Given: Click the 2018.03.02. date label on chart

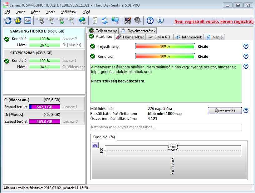Looking at the screenshot, I should tap(173, 166).
